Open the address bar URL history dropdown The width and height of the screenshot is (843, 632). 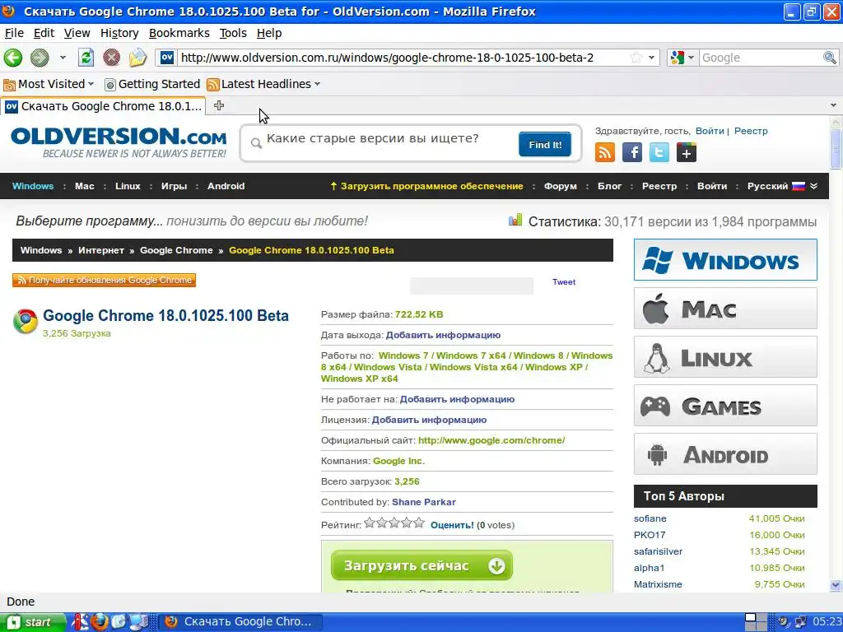click(652, 58)
